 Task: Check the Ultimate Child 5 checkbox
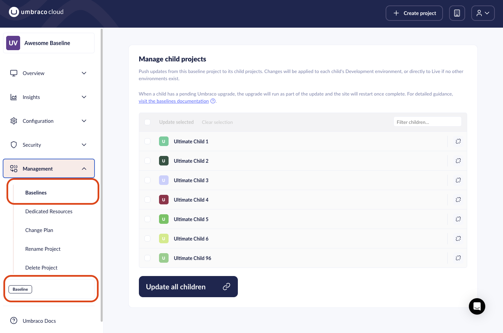coord(147,219)
